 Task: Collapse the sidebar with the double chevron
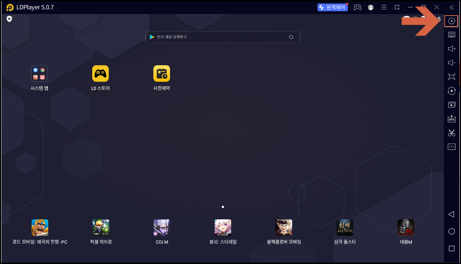[451, 7]
